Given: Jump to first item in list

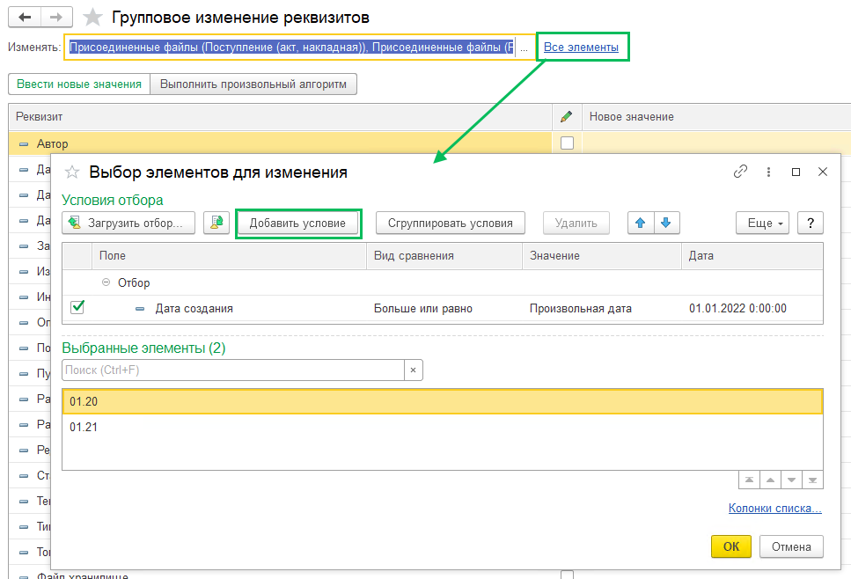Looking at the screenshot, I should 749,480.
